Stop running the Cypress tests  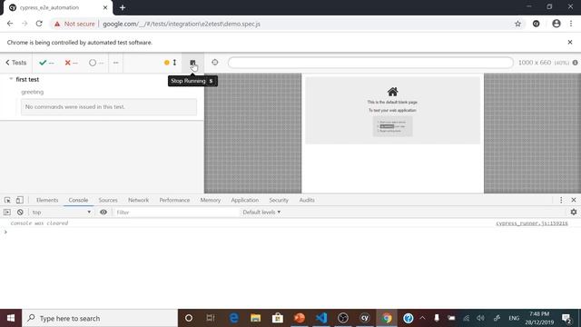[192, 63]
